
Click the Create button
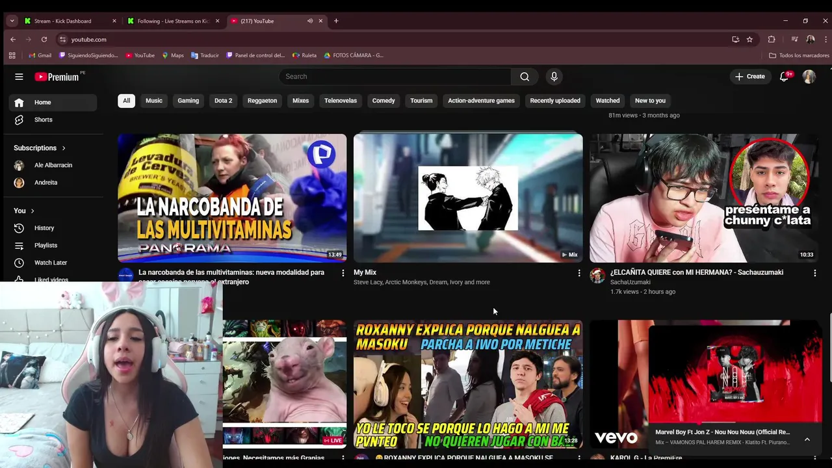click(x=750, y=77)
